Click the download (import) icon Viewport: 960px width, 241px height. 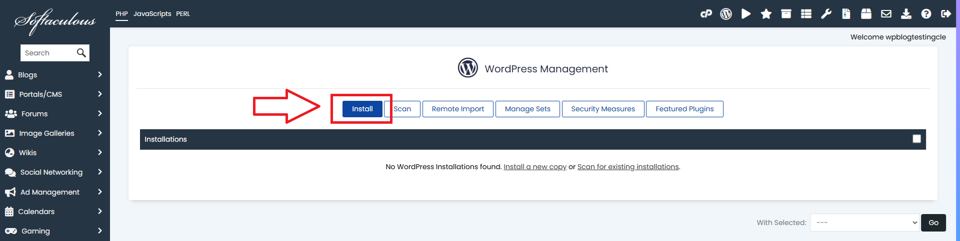pos(906,14)
